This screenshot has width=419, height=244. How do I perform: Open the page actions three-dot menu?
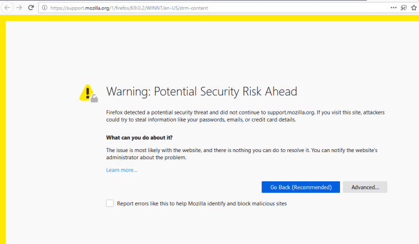point(393,7)
